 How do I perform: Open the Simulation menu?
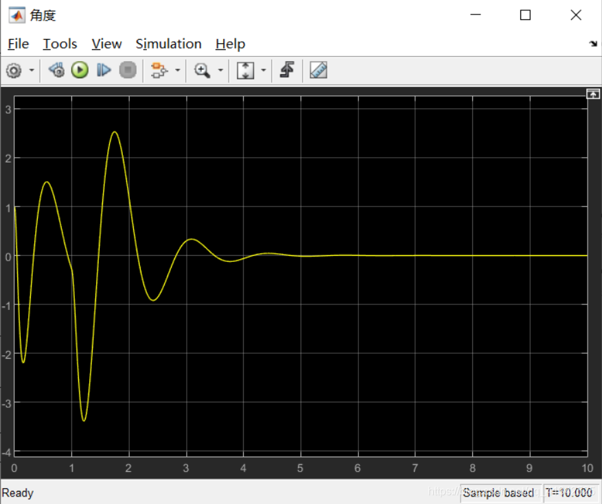coord(169,44)
